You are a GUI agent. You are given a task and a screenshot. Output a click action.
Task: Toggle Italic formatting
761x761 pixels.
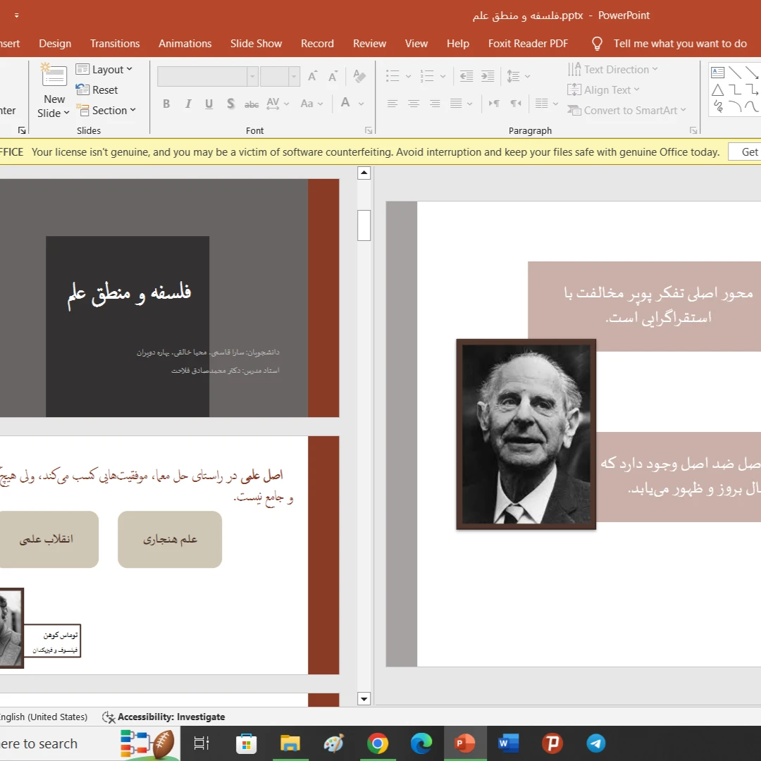(188, 104)
